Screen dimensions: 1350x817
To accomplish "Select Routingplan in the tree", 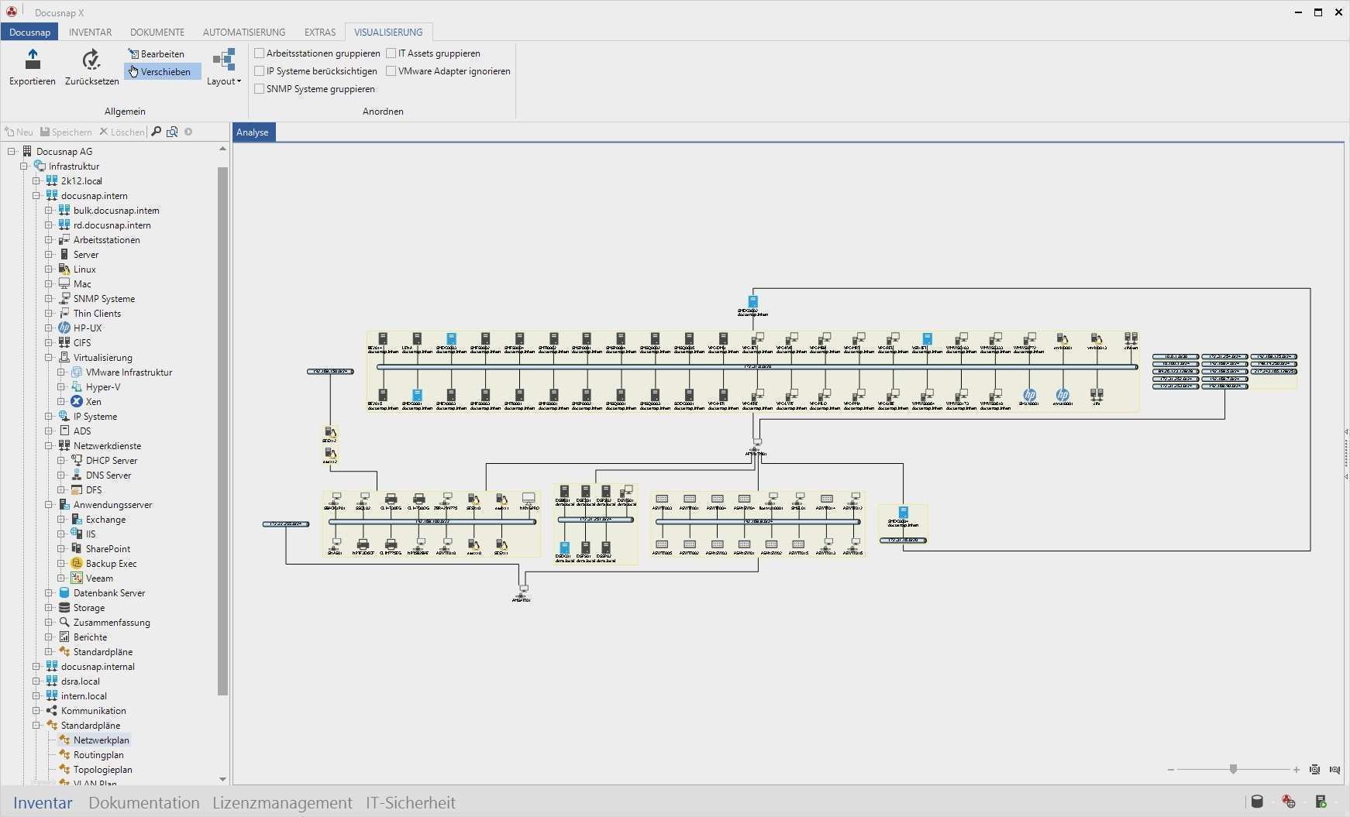I will [98, 754].
